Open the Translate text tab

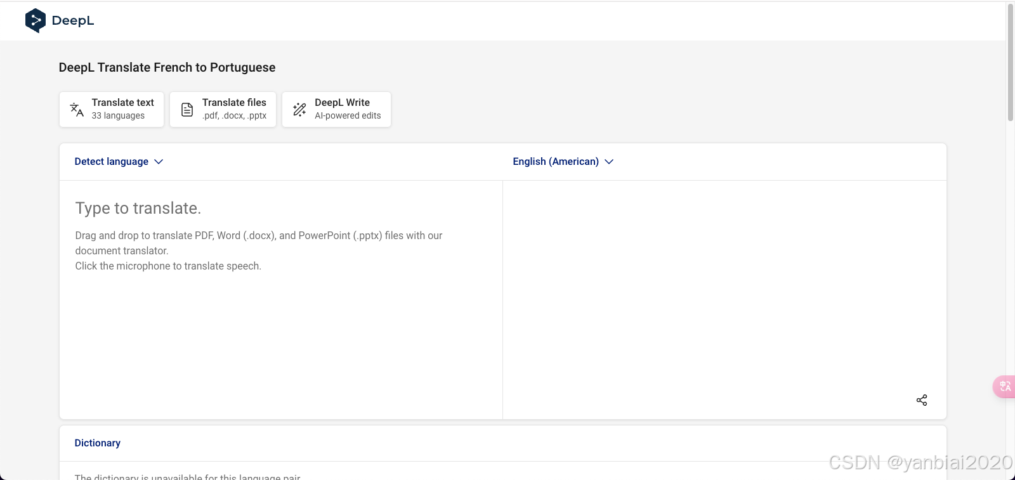[112, 109]
